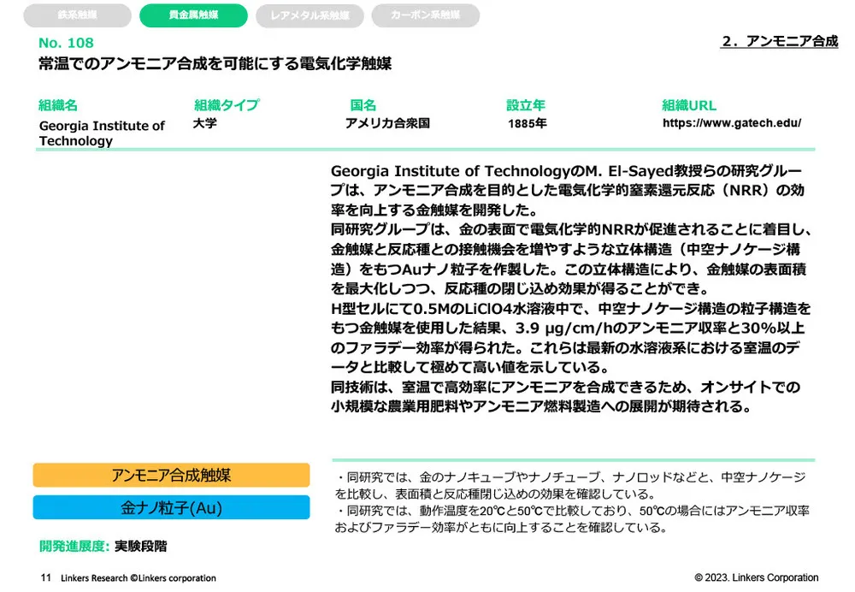Click the No. 108 entry number
Viewport: 855px width, 592px height.
click(x=66, y=43)
